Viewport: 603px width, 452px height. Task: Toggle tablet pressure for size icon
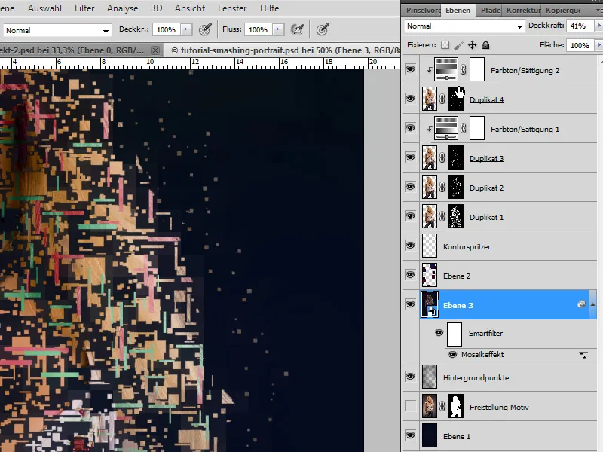point(323,29)
